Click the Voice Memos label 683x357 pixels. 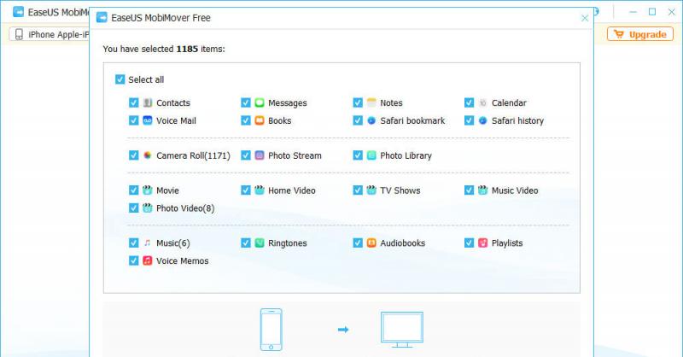[182, 260]
